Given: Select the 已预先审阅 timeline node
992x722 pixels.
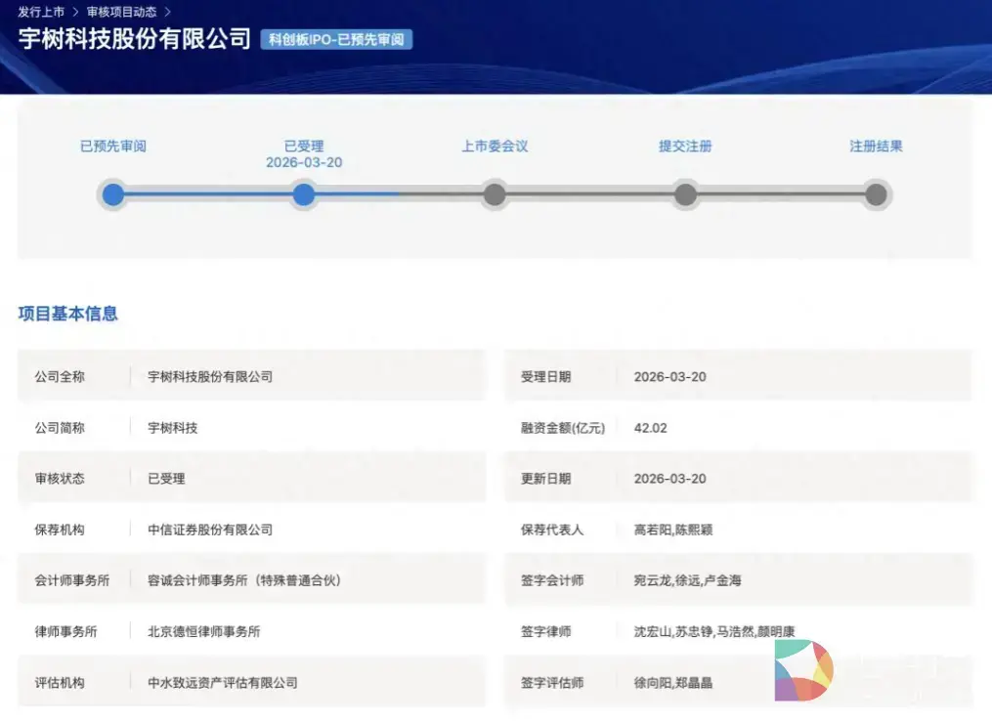Looking at the screenshot, I should (x=112, y=194).
